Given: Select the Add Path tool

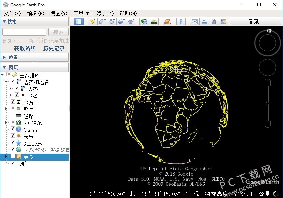Looking at the screenshot, I should coord(111,21).
